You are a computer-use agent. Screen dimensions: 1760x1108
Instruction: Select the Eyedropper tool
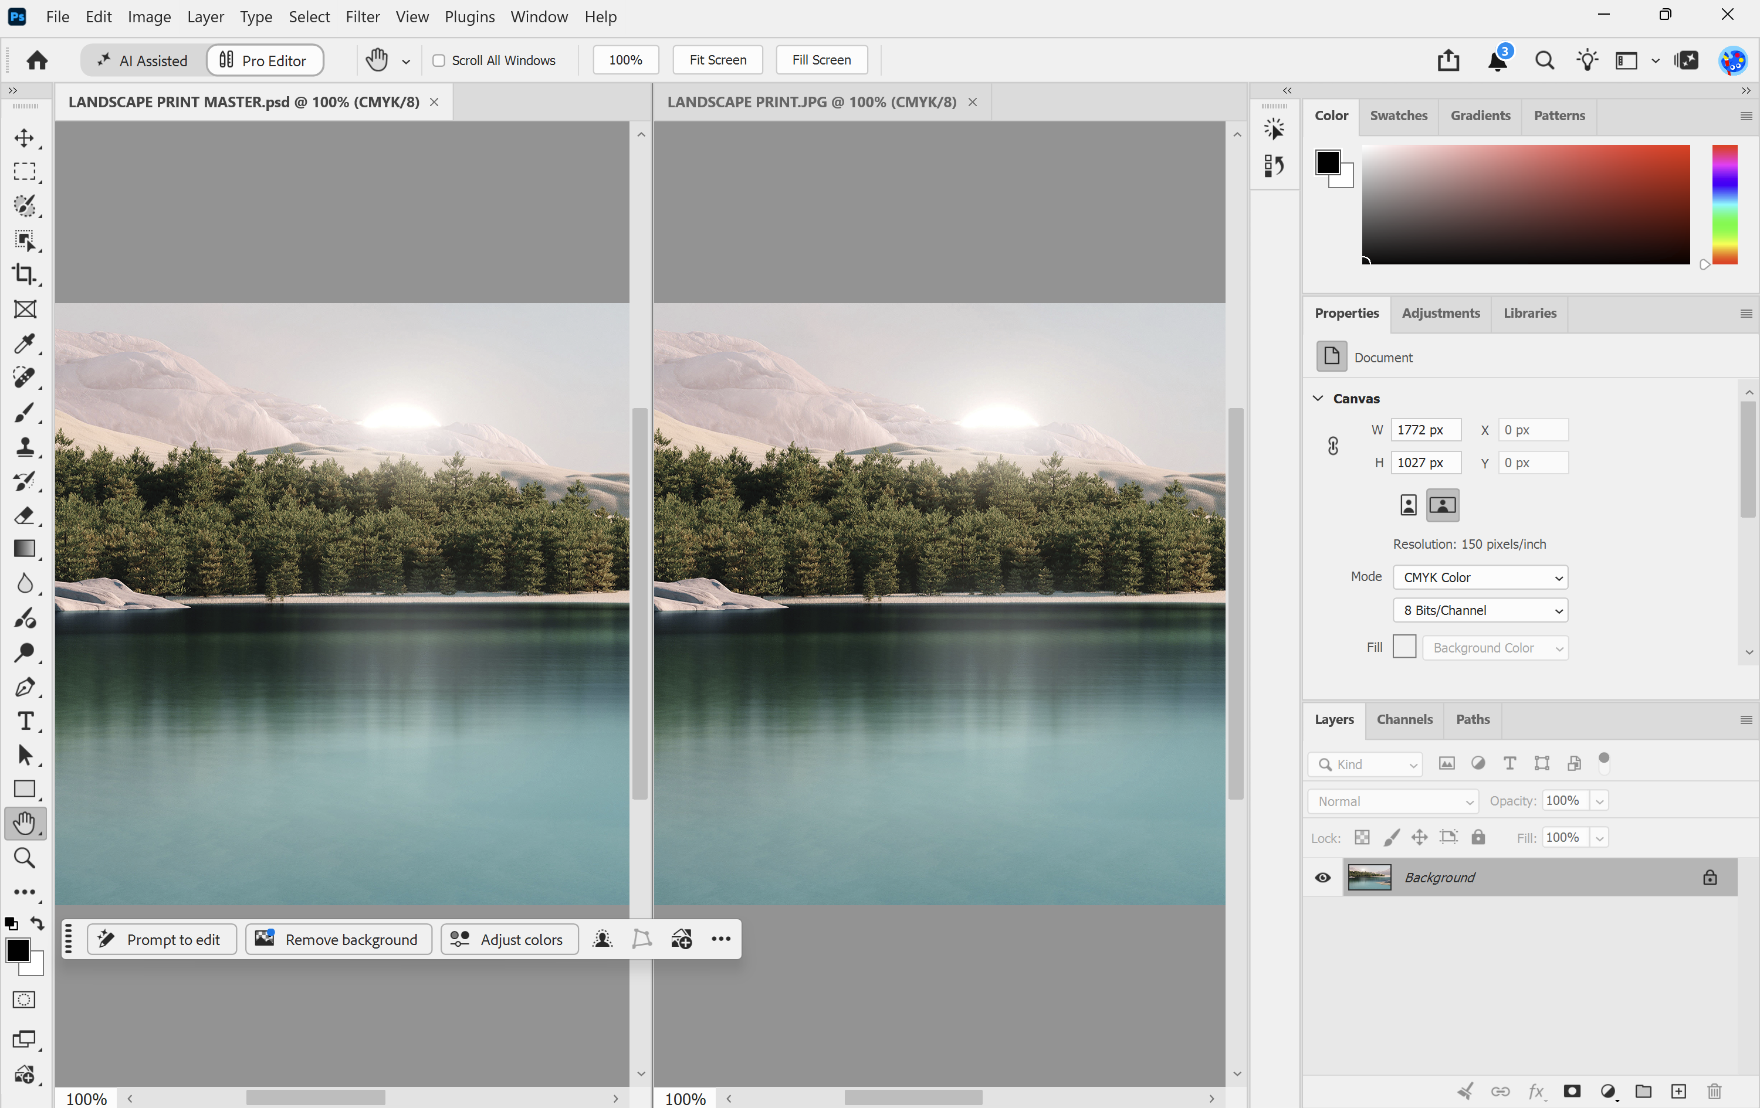point(25,344)
